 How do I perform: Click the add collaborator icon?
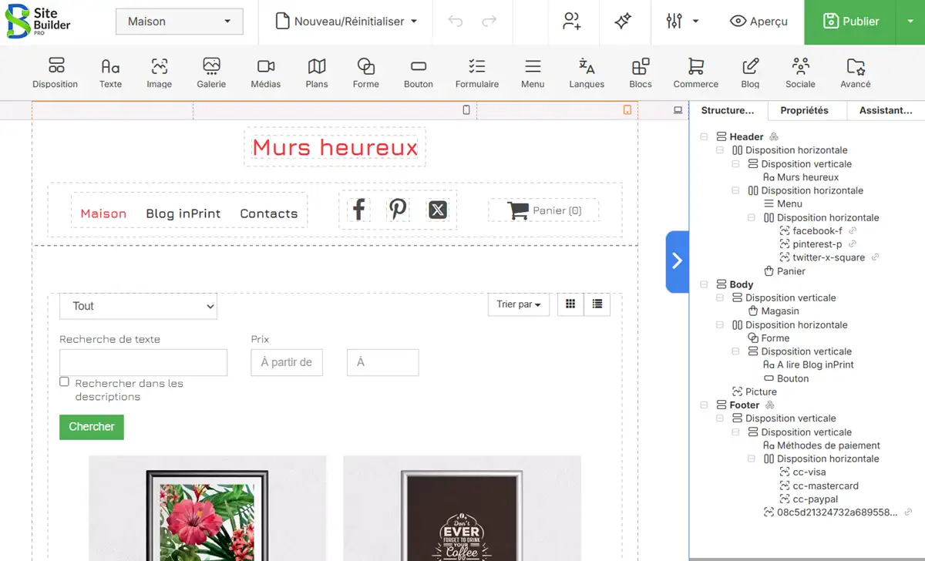[x=572, y=22]
